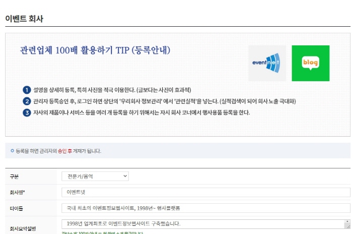Click the 회사요약설명 text area
The width and height of the screenshot is (353, 234).
tap(206, 224)
